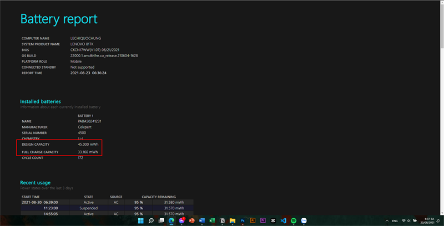Switch to Photoshop in the taskbar
This screenshot has height=226, width=444.
click(243, 220)
